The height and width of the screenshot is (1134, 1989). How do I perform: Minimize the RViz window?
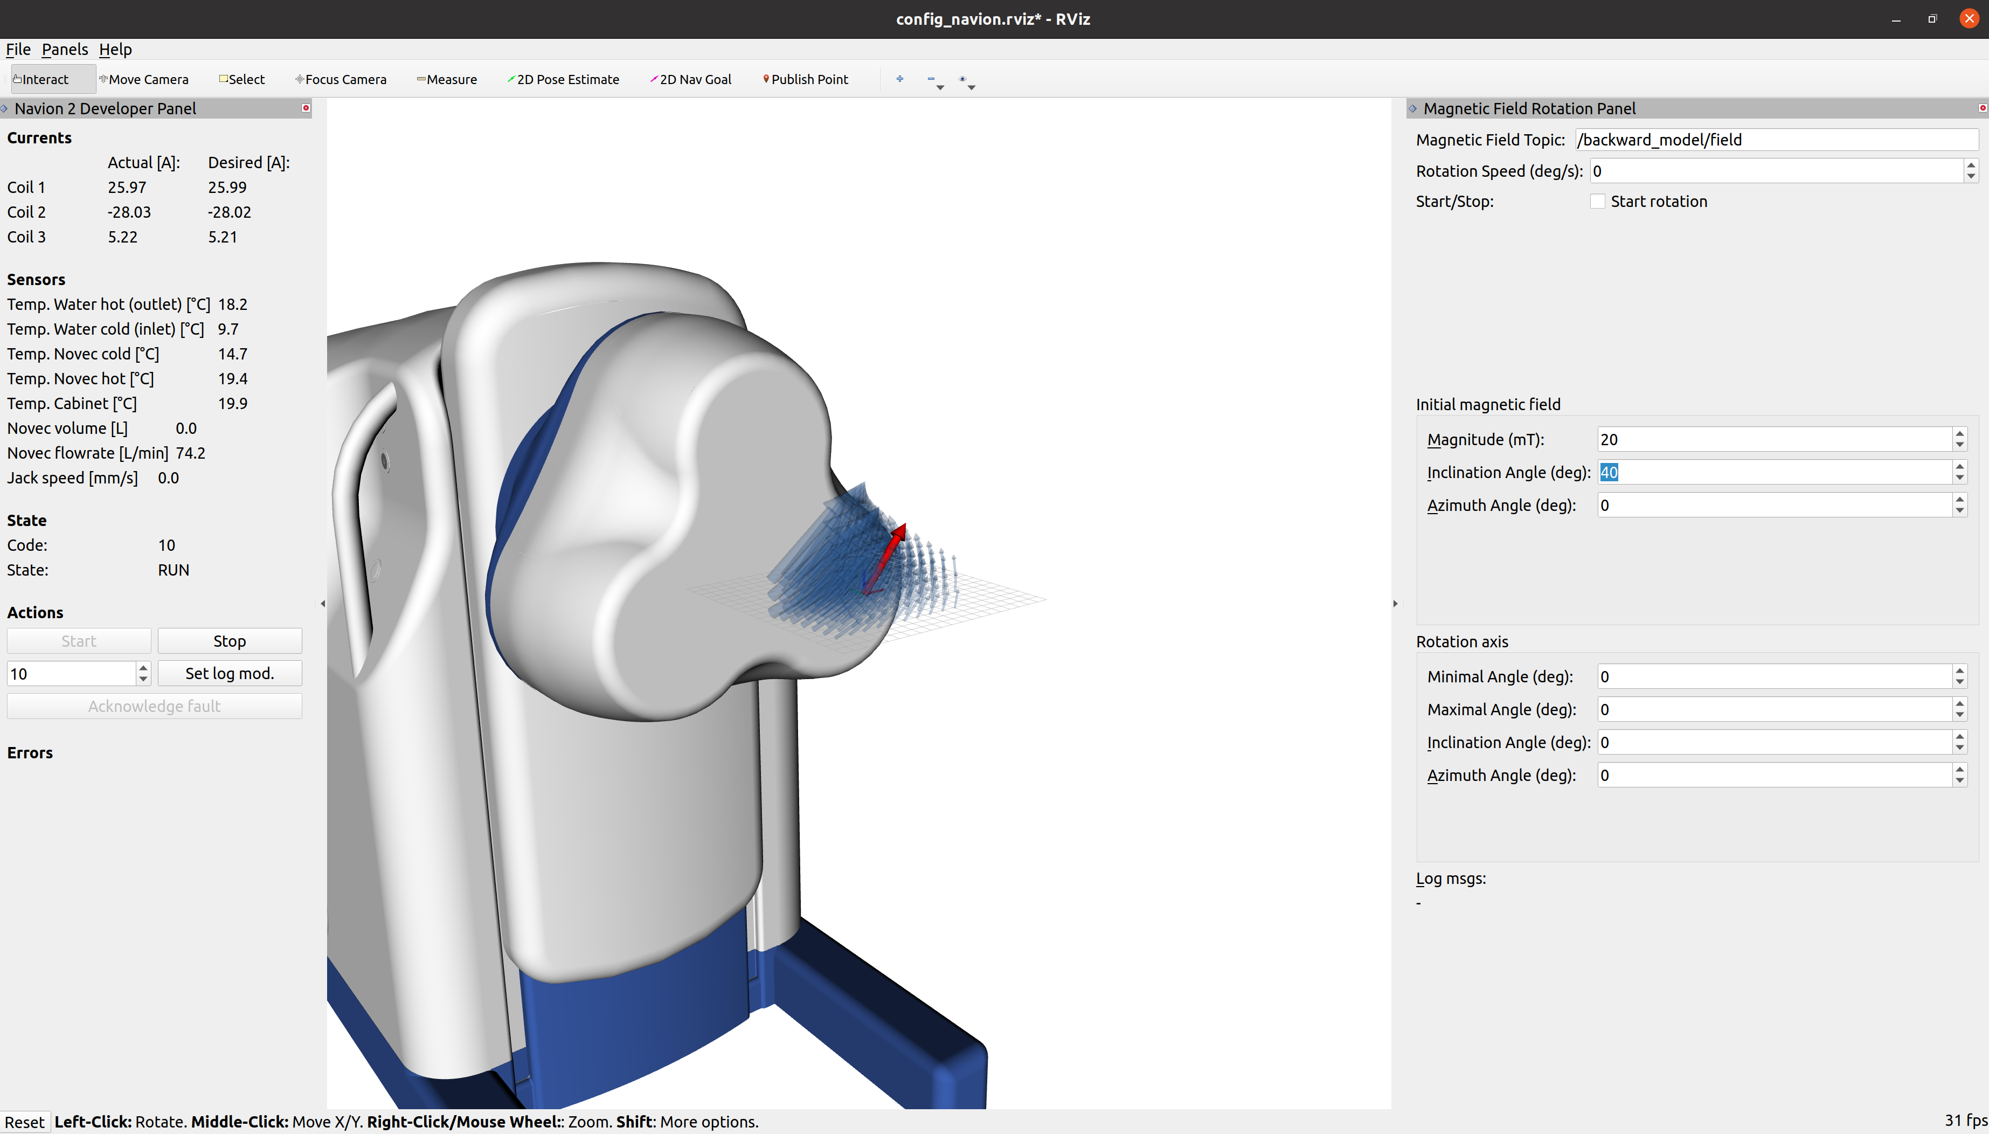pyautogui.click(x=1896, y=19)
